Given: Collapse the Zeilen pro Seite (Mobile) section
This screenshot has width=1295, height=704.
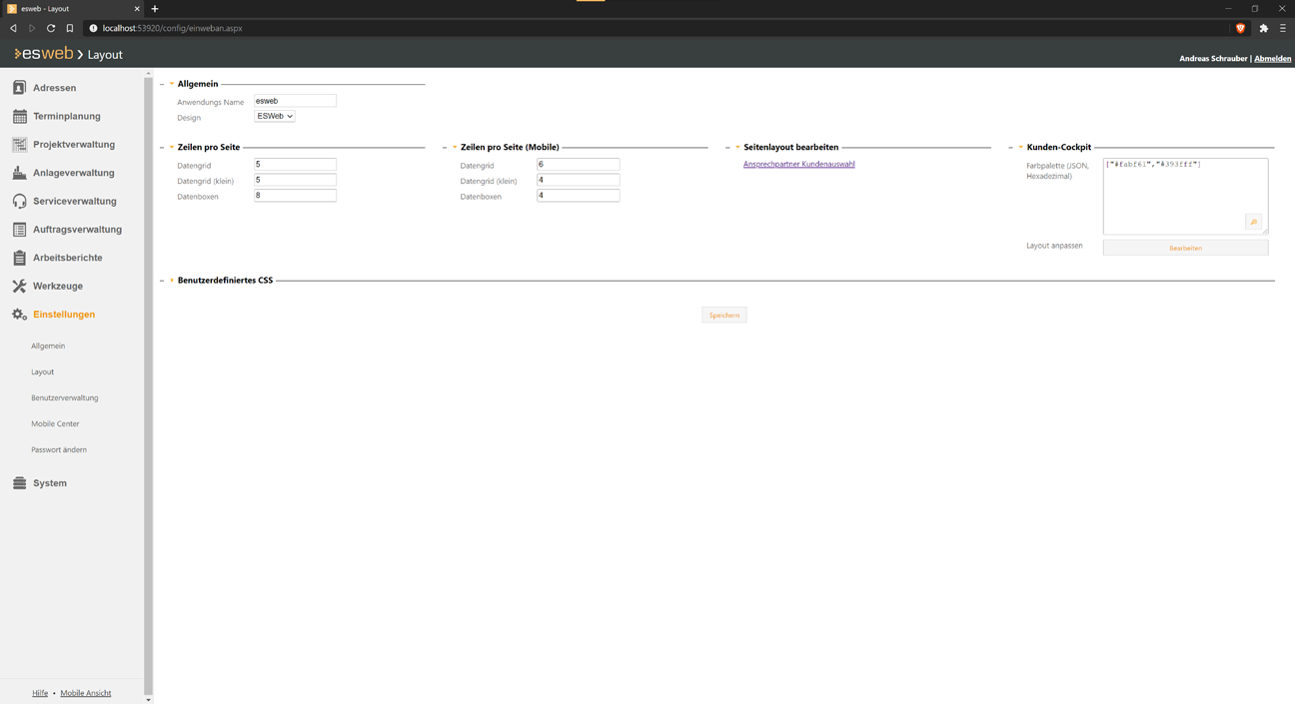Looking at the screenshot, I should pos(455,147).
